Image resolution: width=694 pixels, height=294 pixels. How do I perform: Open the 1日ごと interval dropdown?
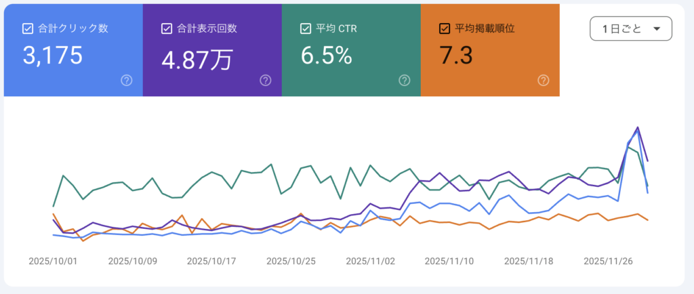tap(631, 29)
